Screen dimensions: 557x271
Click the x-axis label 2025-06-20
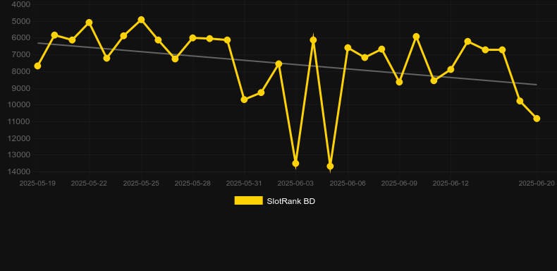tap(537, 183)
